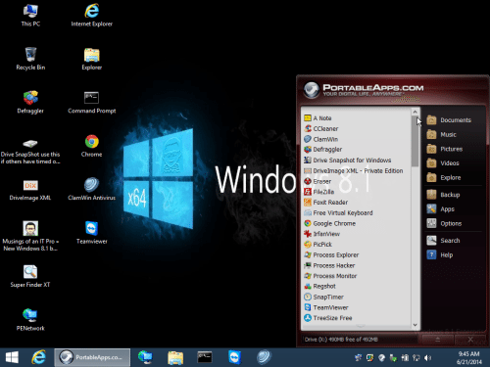The height and width of the screenshot is (367, 490).
Task: Select the Recycle Bin desktop icon
Action: 30,59
